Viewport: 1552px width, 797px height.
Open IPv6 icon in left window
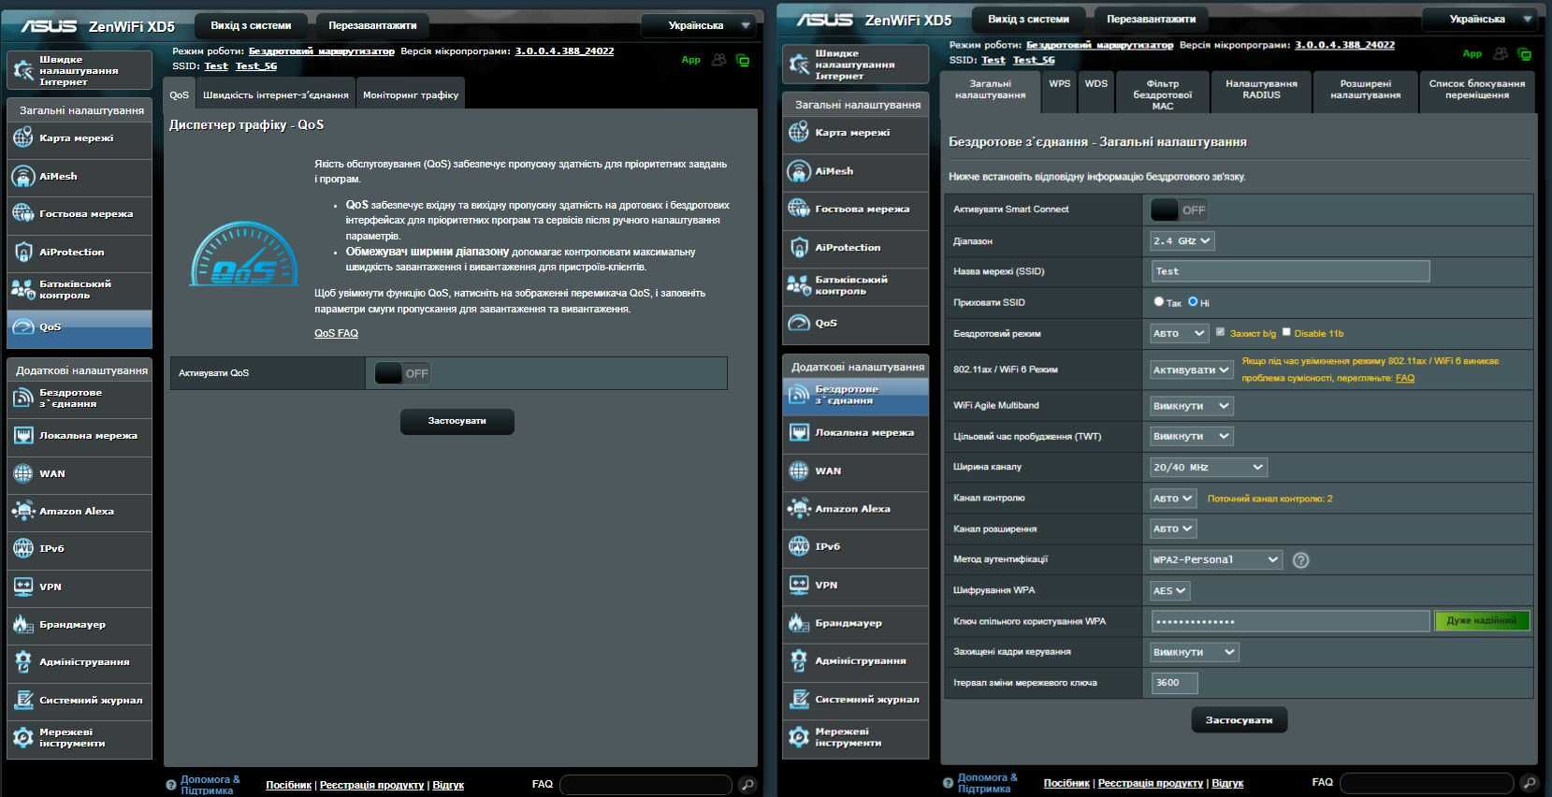(x=23, y=549)
